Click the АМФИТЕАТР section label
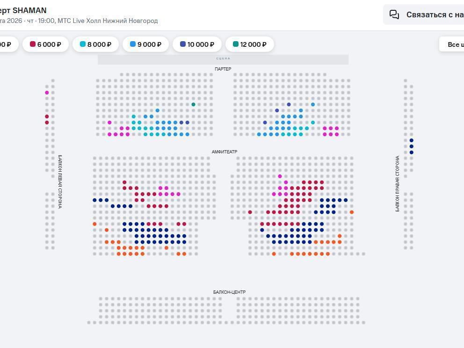The width and height of the screenshot is (464, 348). click(225, 152)
